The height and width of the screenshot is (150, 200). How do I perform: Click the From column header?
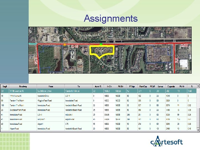pos(51,86)
